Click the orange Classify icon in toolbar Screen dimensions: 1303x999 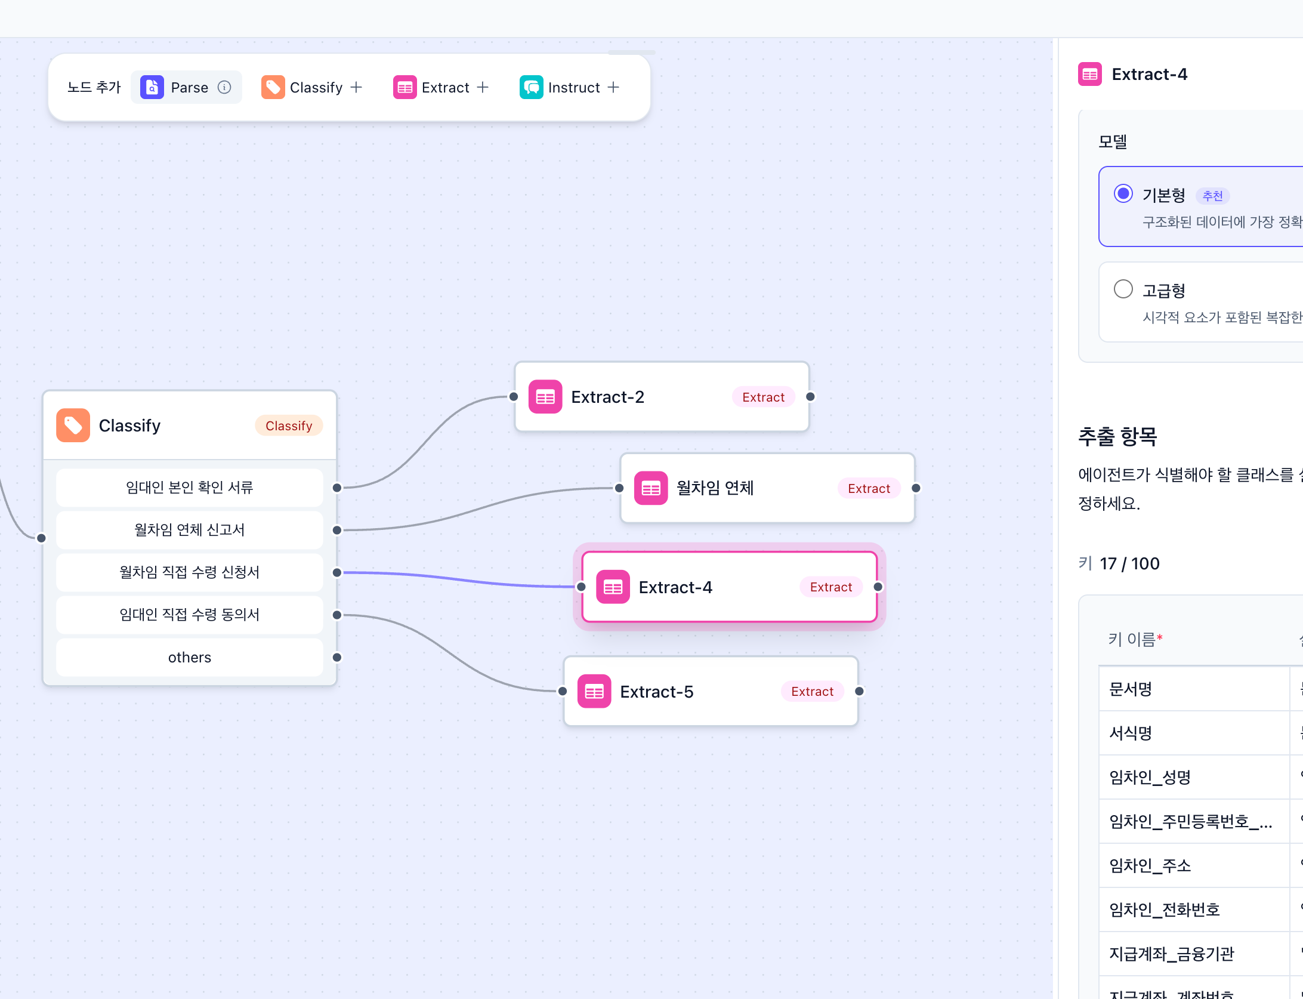(x=273, y=87)
